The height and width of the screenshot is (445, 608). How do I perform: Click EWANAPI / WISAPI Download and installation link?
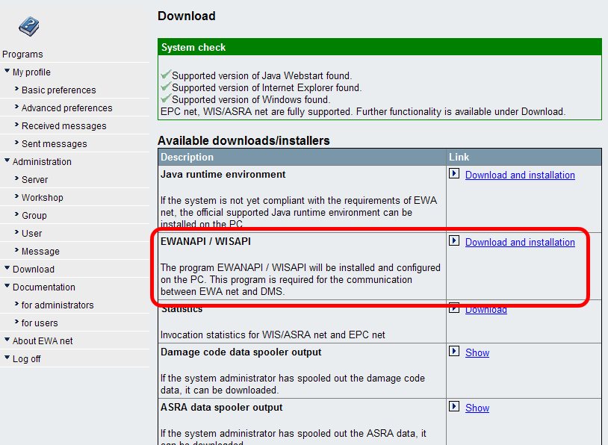click(520, 243)
